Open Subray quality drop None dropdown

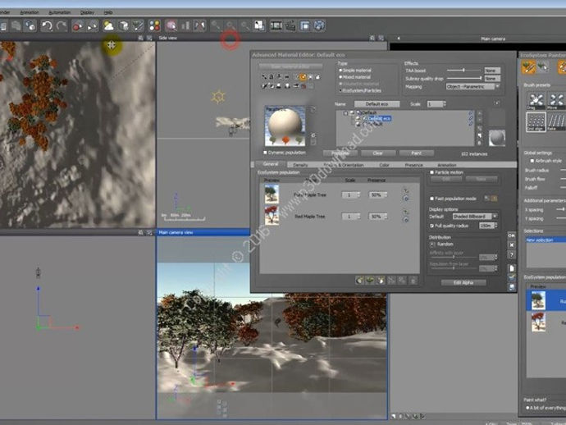pyautogui.click(x=492, y=79)
